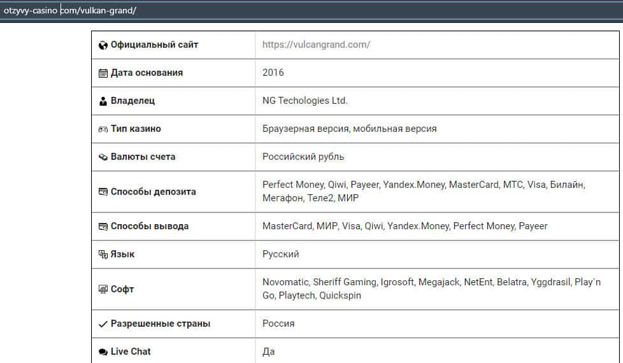Click the Способы вывода label
Viewport: 623px width, 363px height.
(x=150, y=226)
